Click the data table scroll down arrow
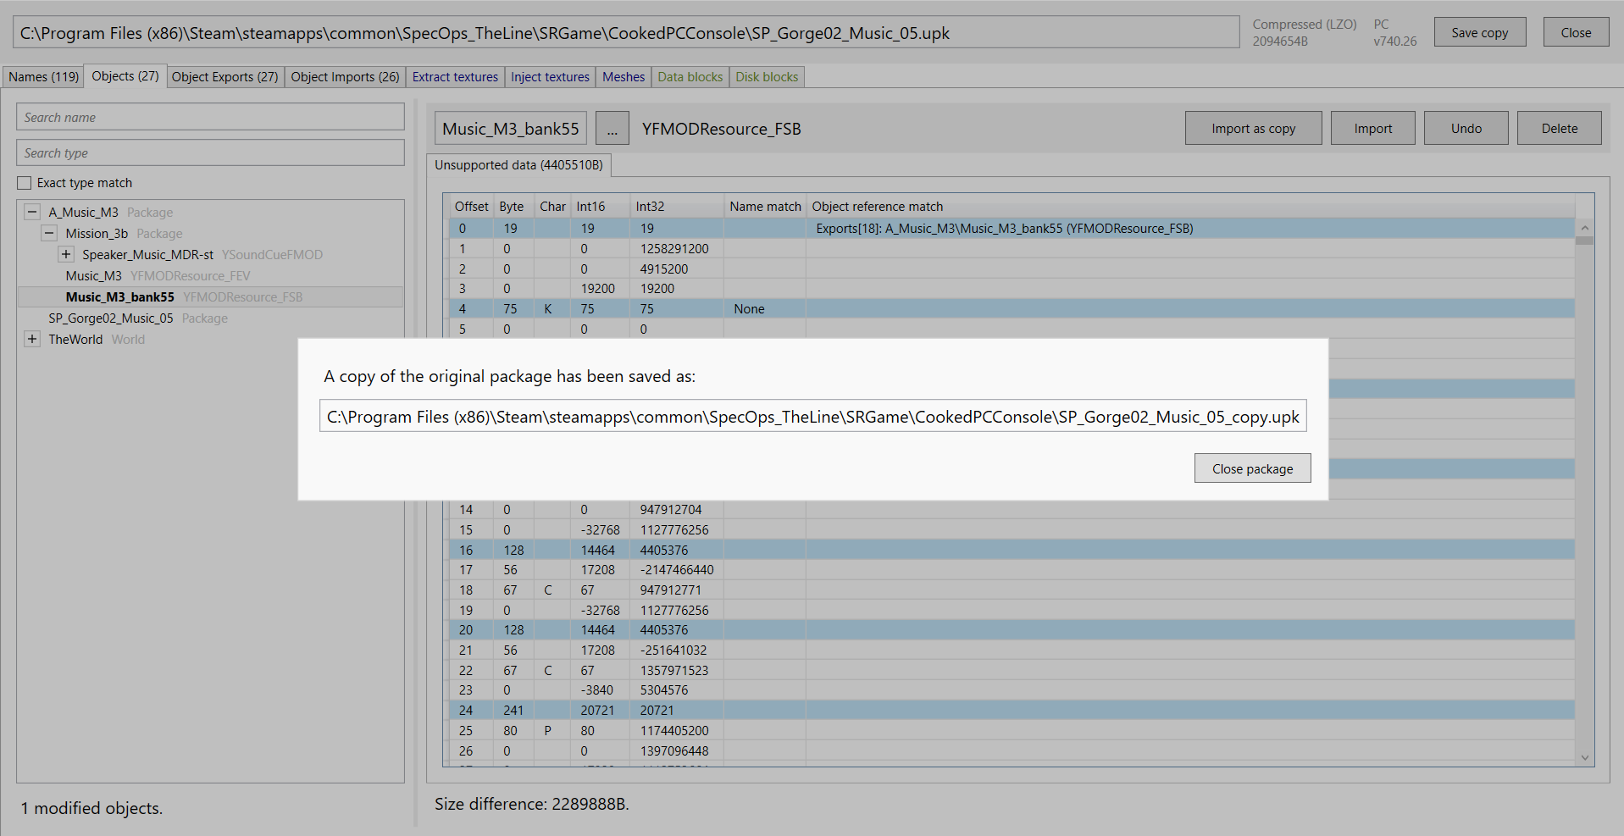Image resolution: width=1624 pixels, height=836 pixels. click(1584, 757)
